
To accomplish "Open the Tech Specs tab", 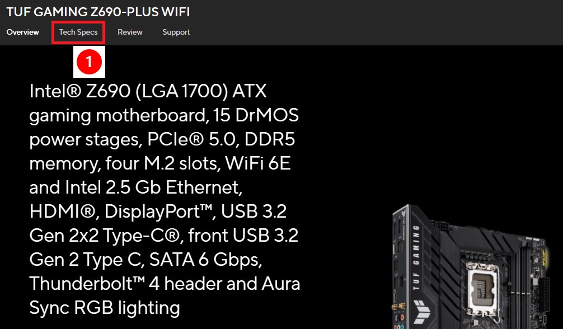I will click(78, 32).
